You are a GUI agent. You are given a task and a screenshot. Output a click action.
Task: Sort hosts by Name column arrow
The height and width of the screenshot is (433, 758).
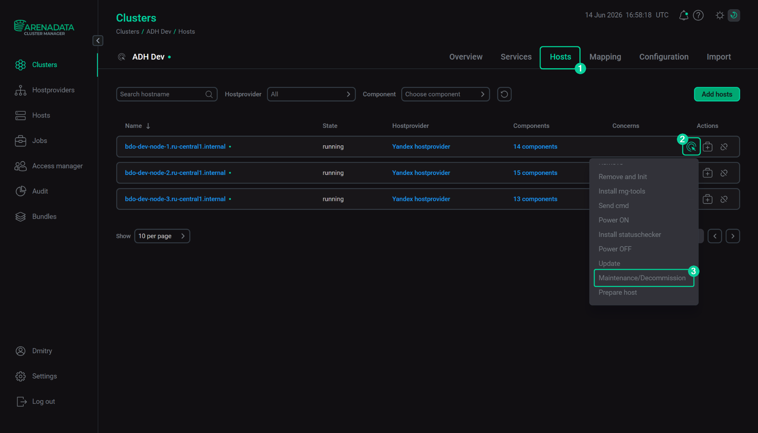148,126
